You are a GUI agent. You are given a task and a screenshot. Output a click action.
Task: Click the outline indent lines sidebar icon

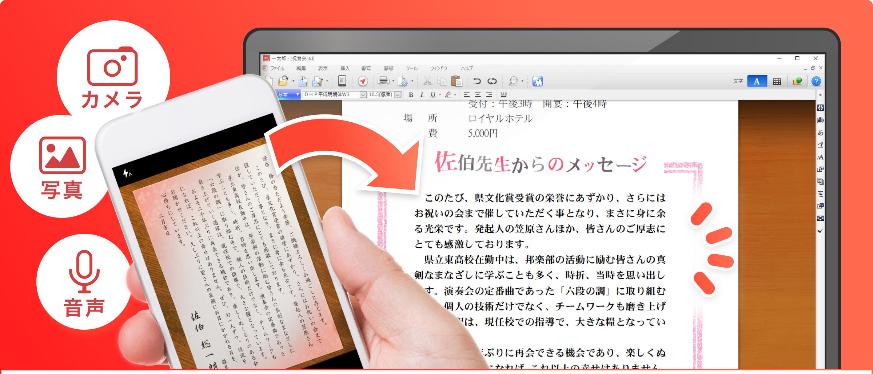820,194
